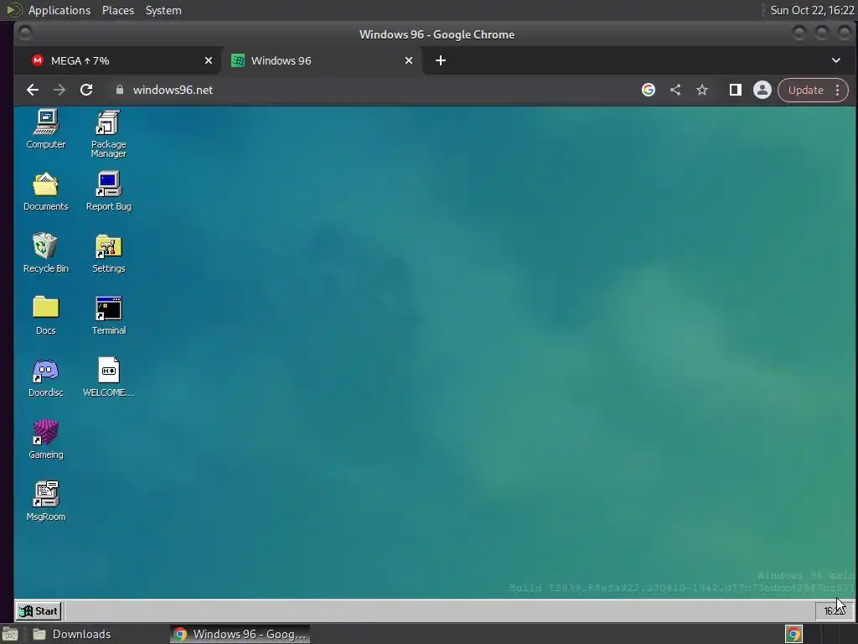Click the Windows 96 Start button
The width and height of the screenshot is (858, 644).
[x=39, y=610]
